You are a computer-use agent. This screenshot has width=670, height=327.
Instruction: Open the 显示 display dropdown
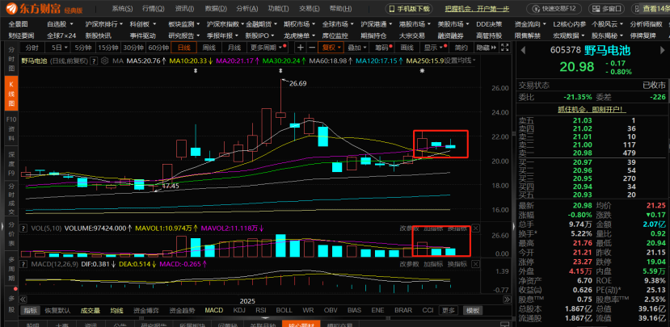[x=433, y=48]
